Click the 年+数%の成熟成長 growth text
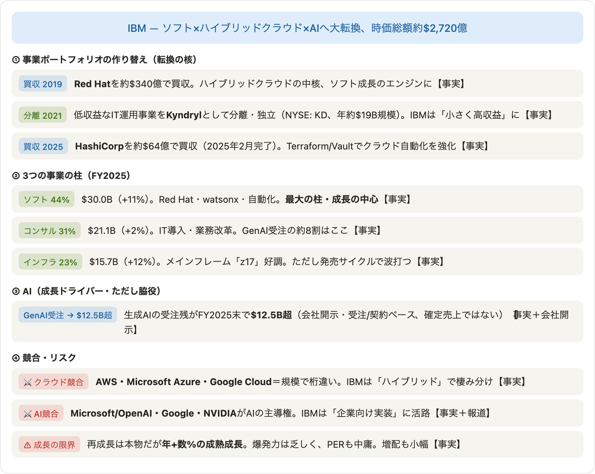The height and width of the screenshot is (474, 595). coord(202,444)
